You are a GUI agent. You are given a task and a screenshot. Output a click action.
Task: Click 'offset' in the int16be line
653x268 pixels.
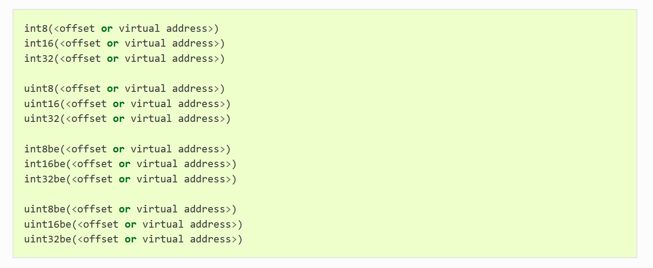click(x=95, y=164)
